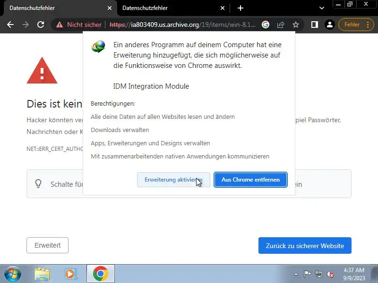Open the Erweitert button
378x283 pixels.
tap(48, 245)
